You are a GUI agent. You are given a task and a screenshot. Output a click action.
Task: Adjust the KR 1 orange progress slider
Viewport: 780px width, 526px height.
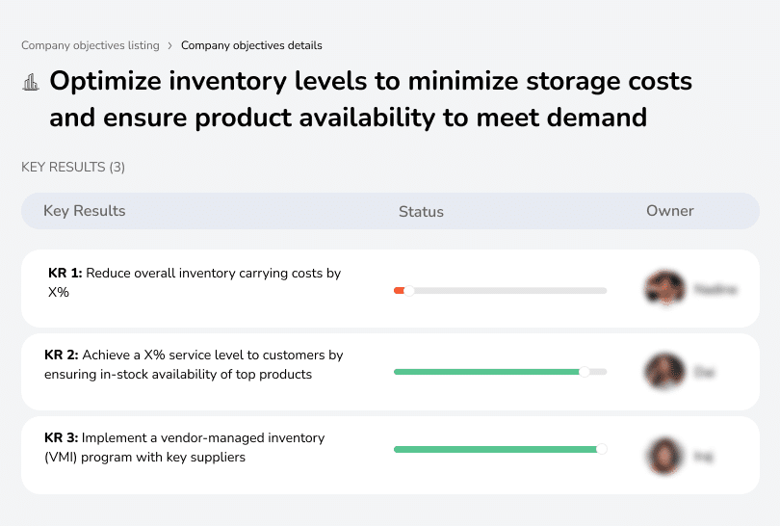409,290
